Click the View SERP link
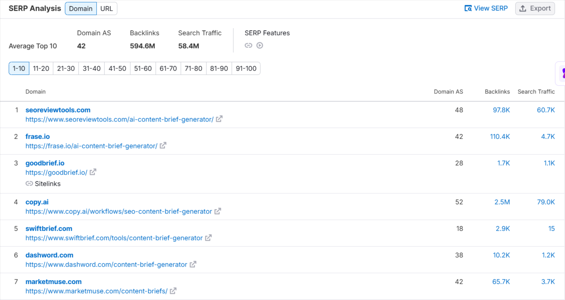The height and width of the screenshot is (300, 565). coord(486,8)
